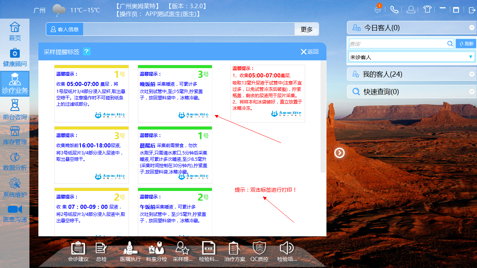Screen dimensions: 477x268
Task: Select the red-text 温馨提示 晨尿 label
Action: (268, 93)
